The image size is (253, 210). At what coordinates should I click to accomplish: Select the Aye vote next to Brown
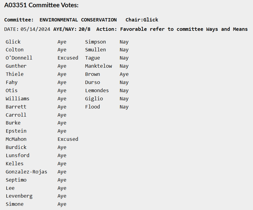click(124, 74)
